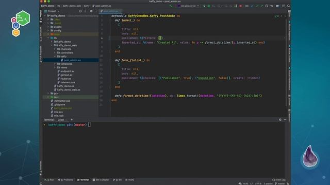The image size is (330, 185).
Task: Open telemetry.ex file in tree
Action: click(67, 82)
